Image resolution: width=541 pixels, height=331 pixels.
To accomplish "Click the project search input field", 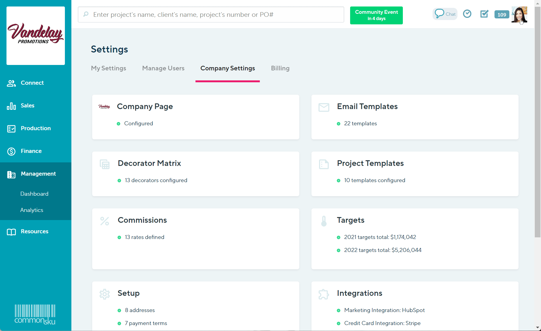I will (x=211, y=15).
